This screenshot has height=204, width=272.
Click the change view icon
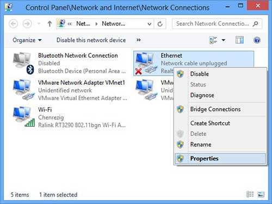click(x=213, y=40)
